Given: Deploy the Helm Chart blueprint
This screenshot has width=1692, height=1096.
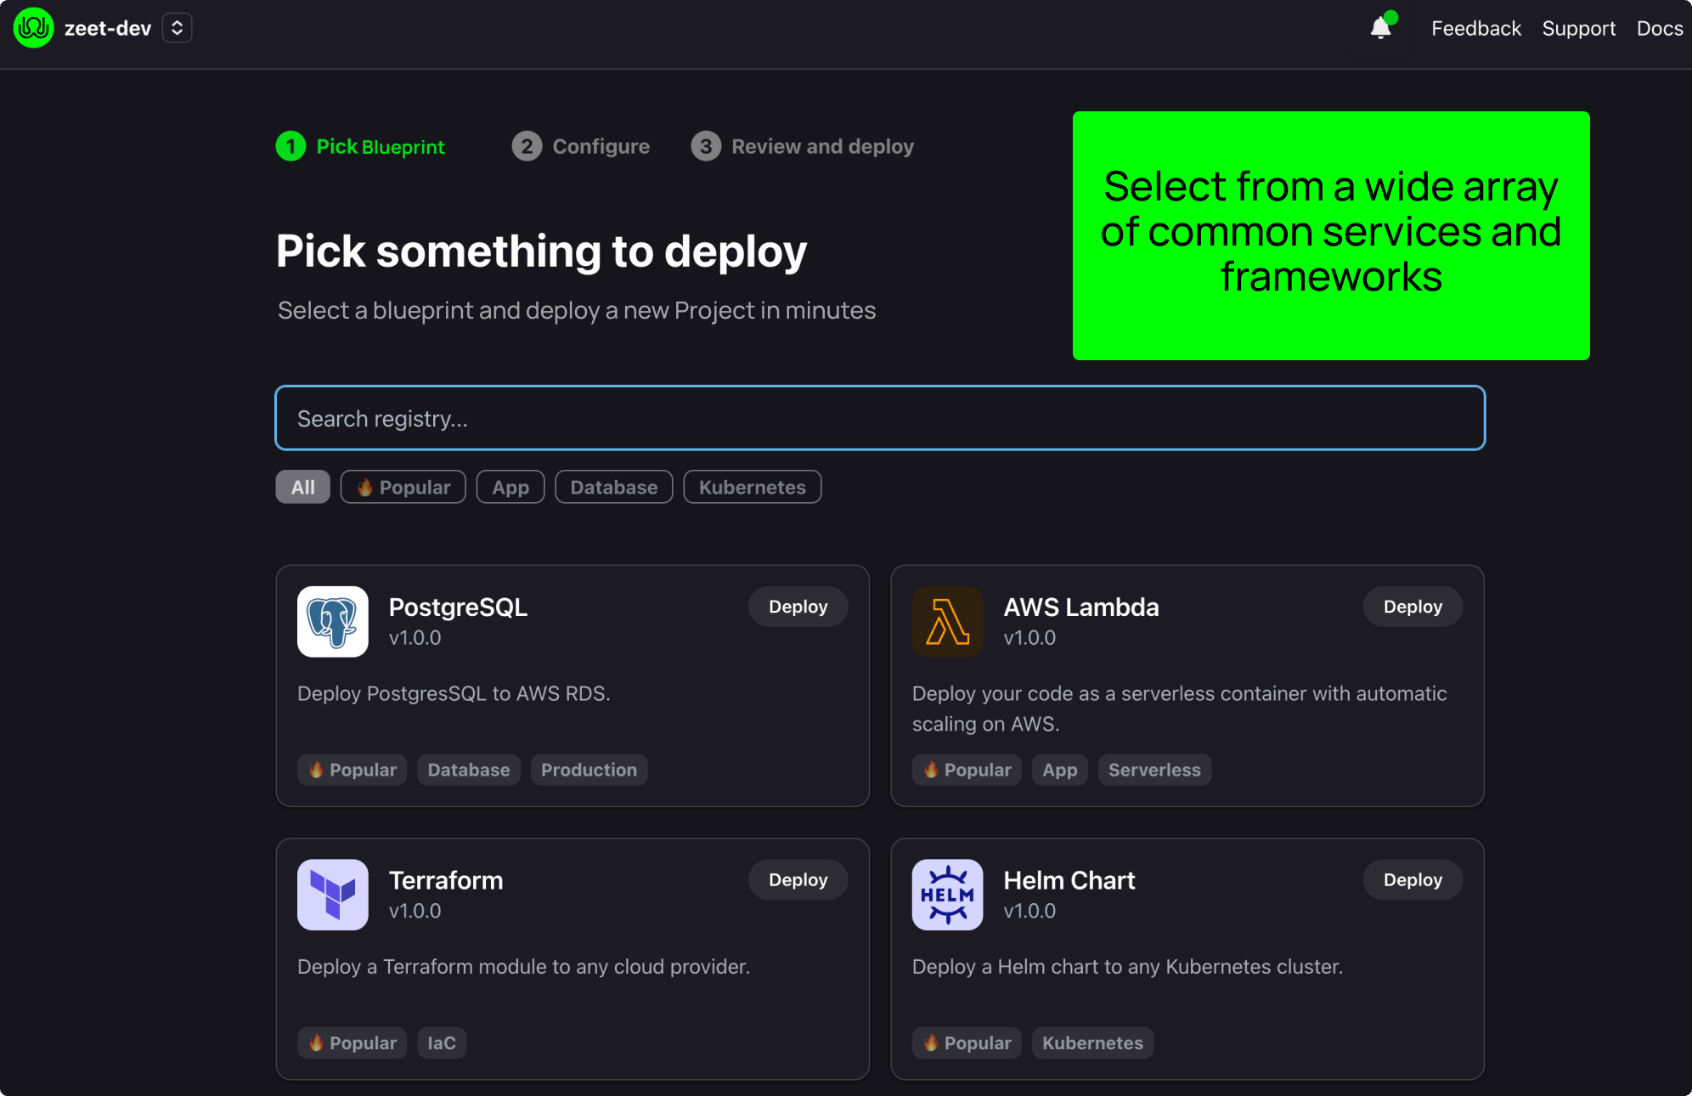Looking at the screenshot, I should [x=1413, y=879].
